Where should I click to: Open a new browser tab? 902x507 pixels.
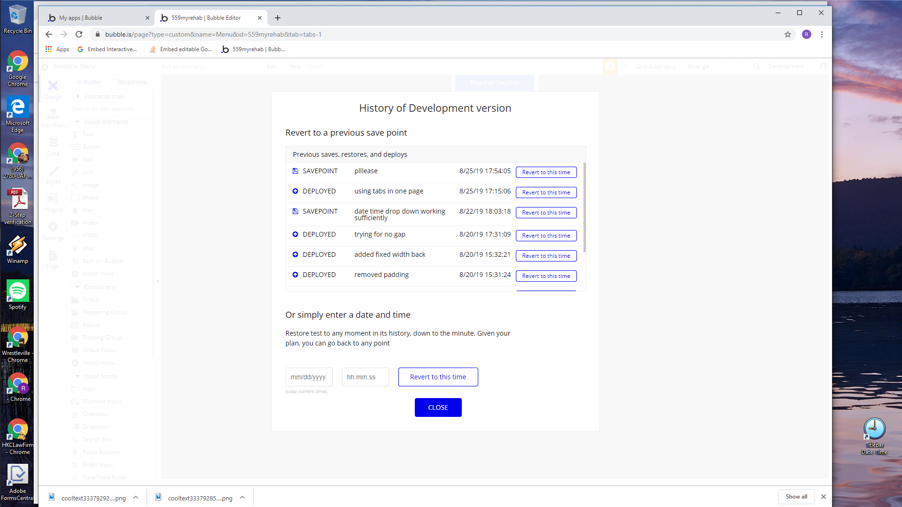coord(278,18)
